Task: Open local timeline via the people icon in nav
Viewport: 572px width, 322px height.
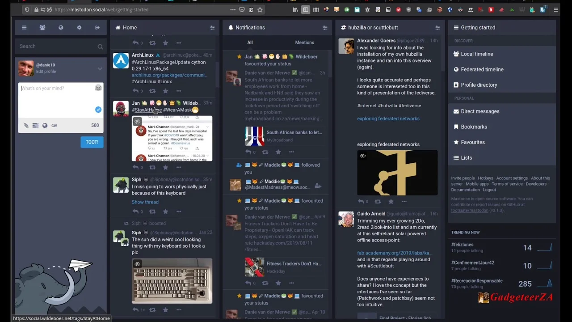Action: (42, 28)
